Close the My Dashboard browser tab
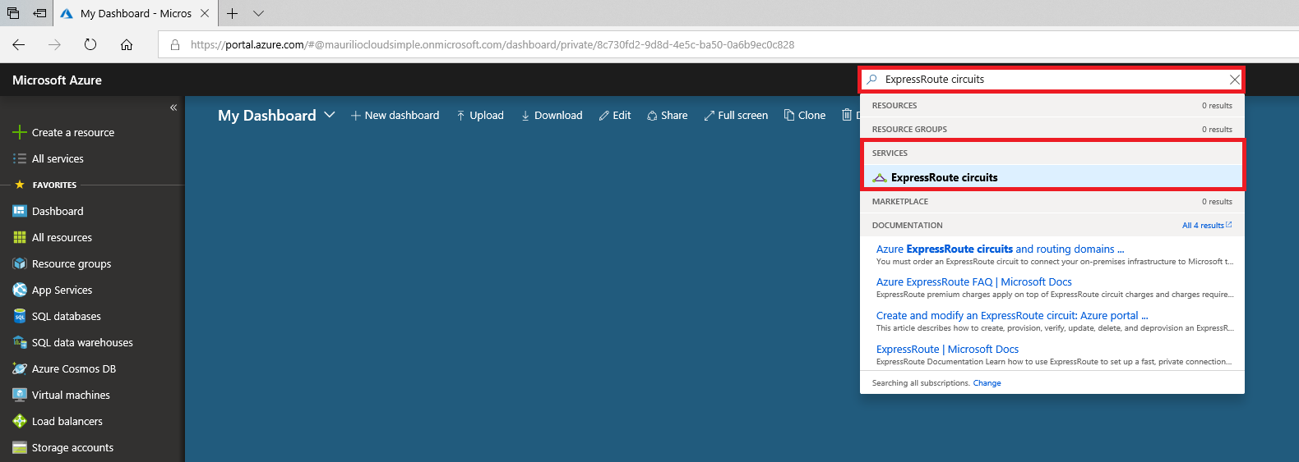Viewport: 1299px width, 462px height. coord(205,13)
